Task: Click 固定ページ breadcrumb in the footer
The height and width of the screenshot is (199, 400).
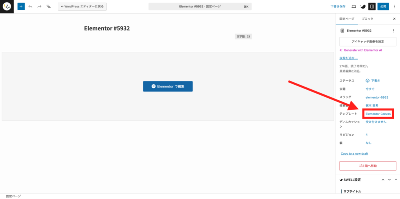Action: tap(13, 196)
